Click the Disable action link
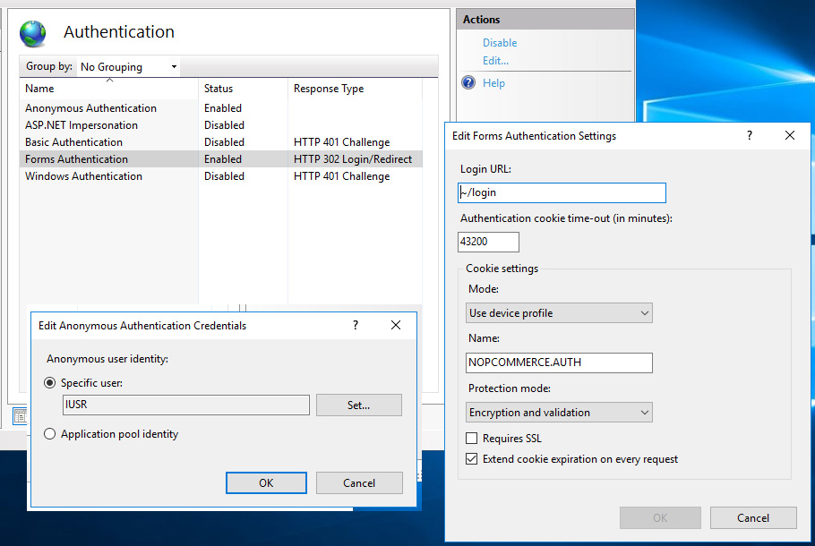This screenshot has height=546, width=815. click(x=500, y=43)
